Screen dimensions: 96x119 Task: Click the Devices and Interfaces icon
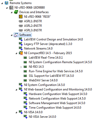[x=16, y=12]
